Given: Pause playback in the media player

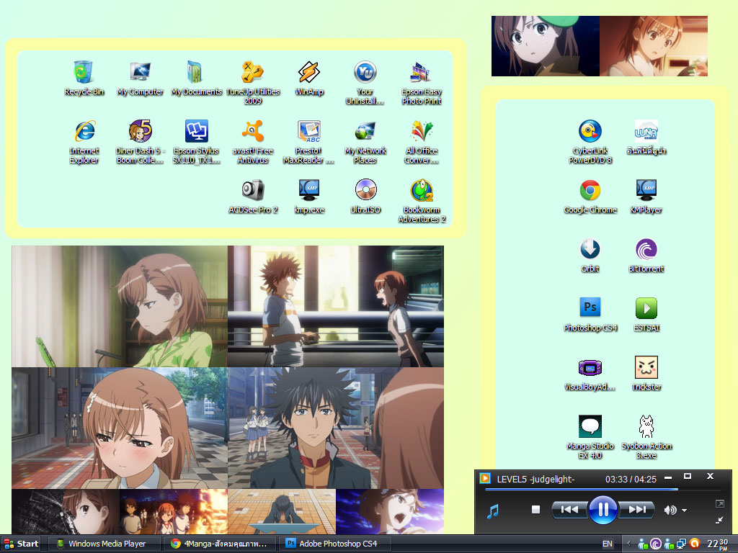Looking at the screenshot, I should click(x=603, y=510).
